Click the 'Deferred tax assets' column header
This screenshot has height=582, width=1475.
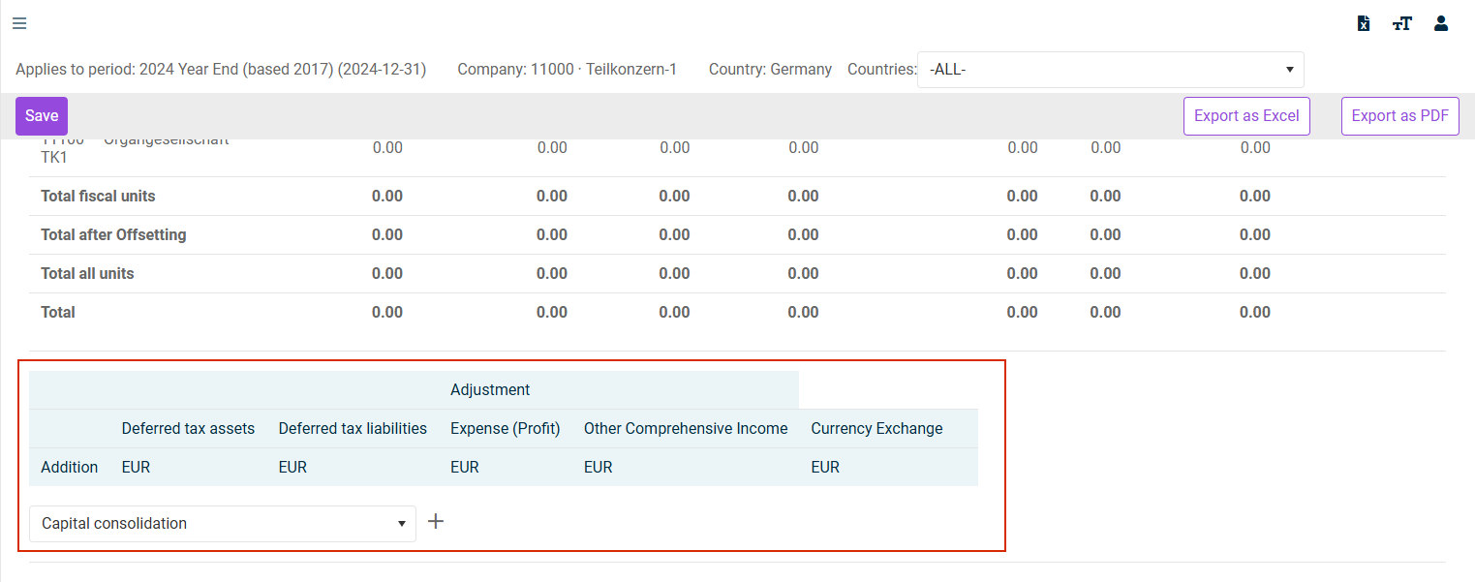tap(188, 428)
